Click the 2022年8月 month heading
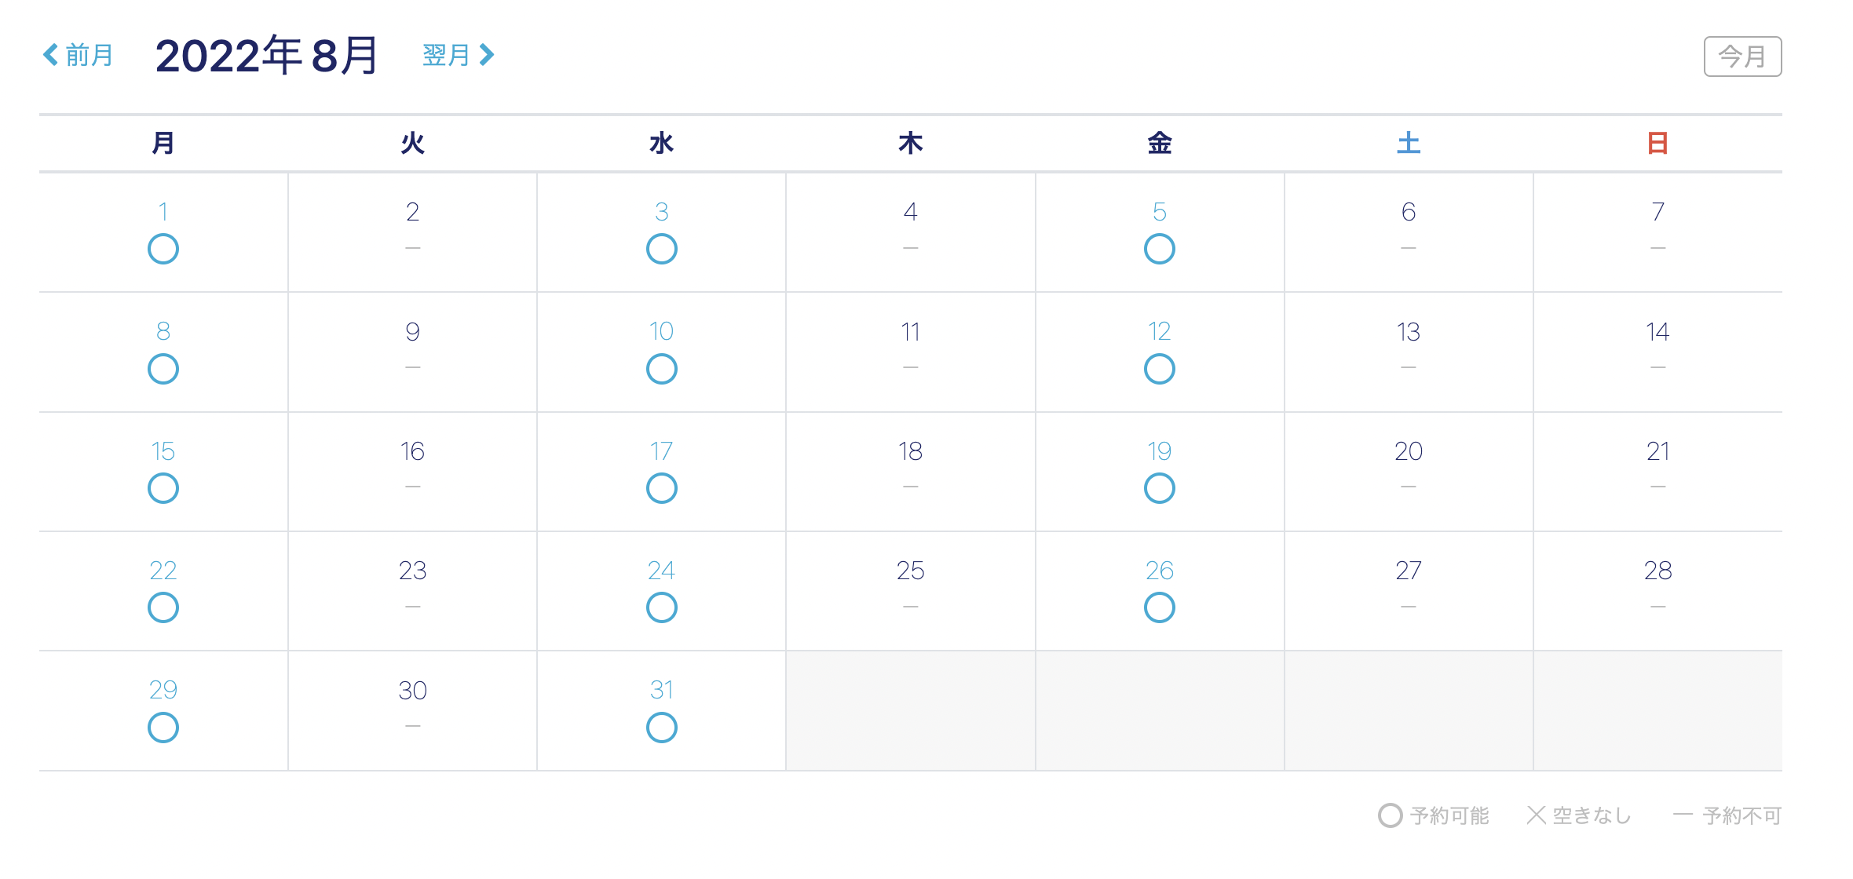 267,56
